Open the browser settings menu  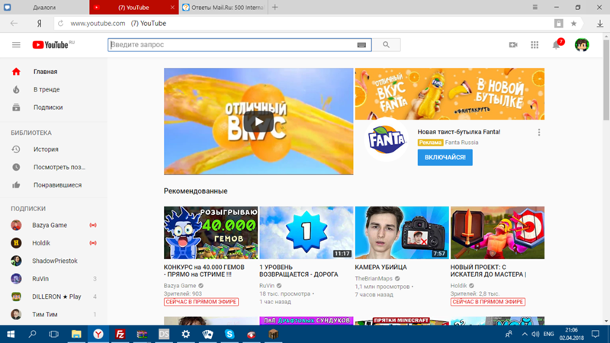535,8
